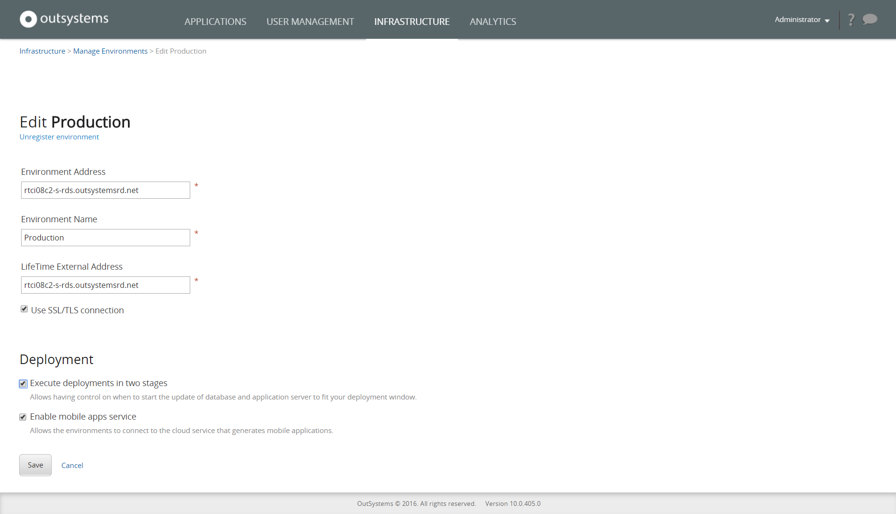
Task: Navigate to Manage Environments breadcrumb
Action: click(x=110, y=51)
